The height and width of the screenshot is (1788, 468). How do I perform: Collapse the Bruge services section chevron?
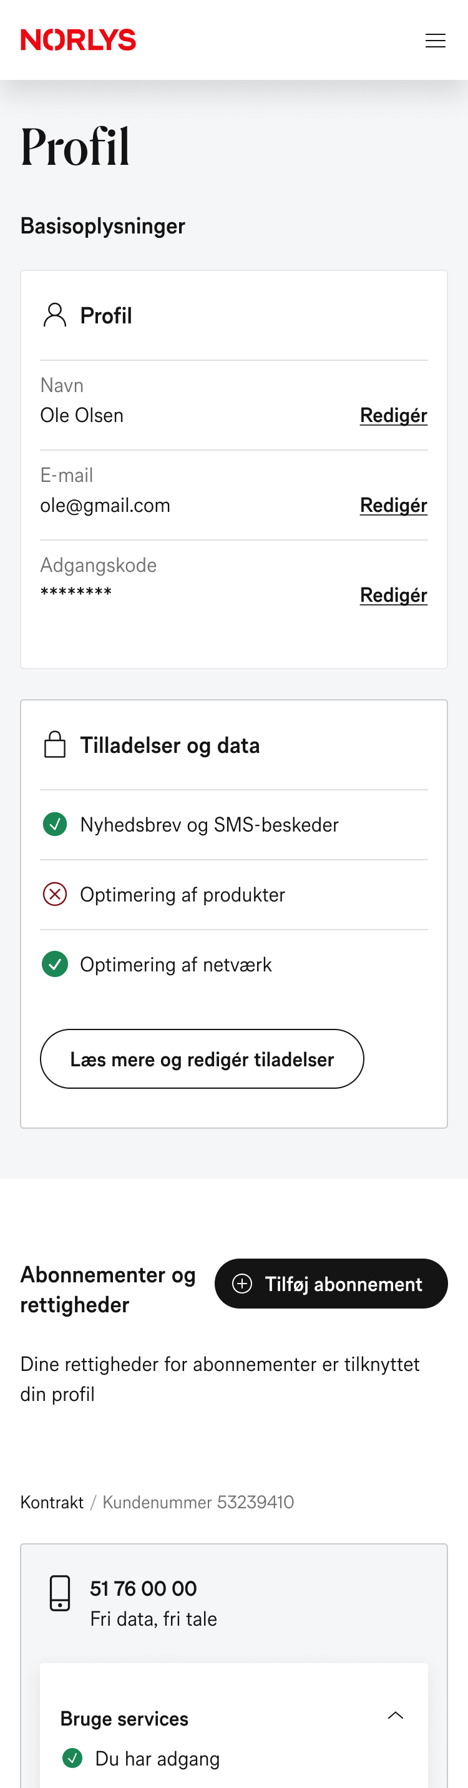pos(395,1715)
